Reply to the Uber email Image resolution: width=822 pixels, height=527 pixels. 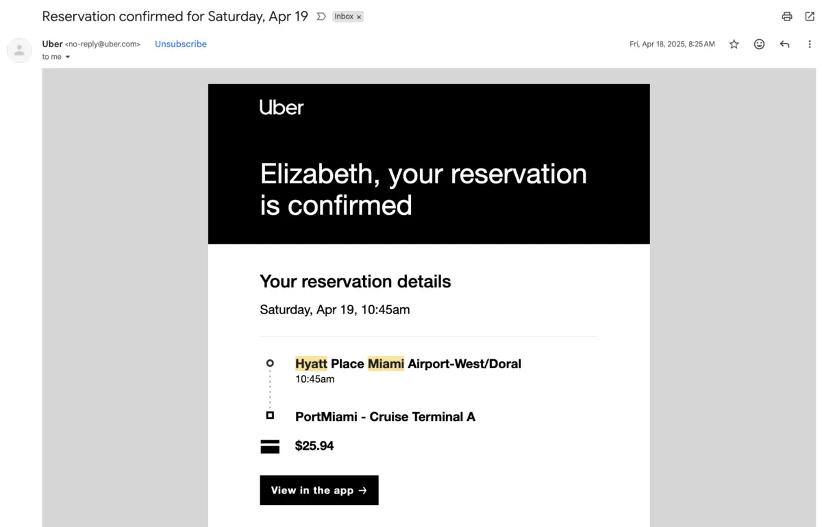tap(784, 44)
